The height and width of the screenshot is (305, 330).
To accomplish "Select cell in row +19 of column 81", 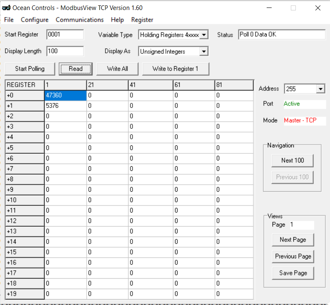I will 234,294.
